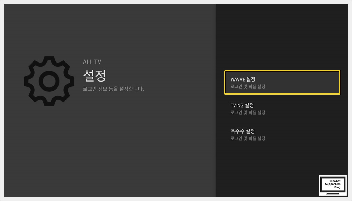The height and width of the screenshot is (201, 352).
Task: Click the '로그인 정보 등을 설정합니다.' description
Action: [x=113, y=89]
